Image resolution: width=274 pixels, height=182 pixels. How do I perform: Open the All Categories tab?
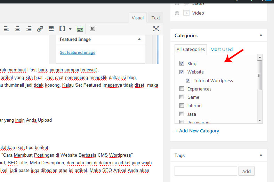(x=191, y=50)
